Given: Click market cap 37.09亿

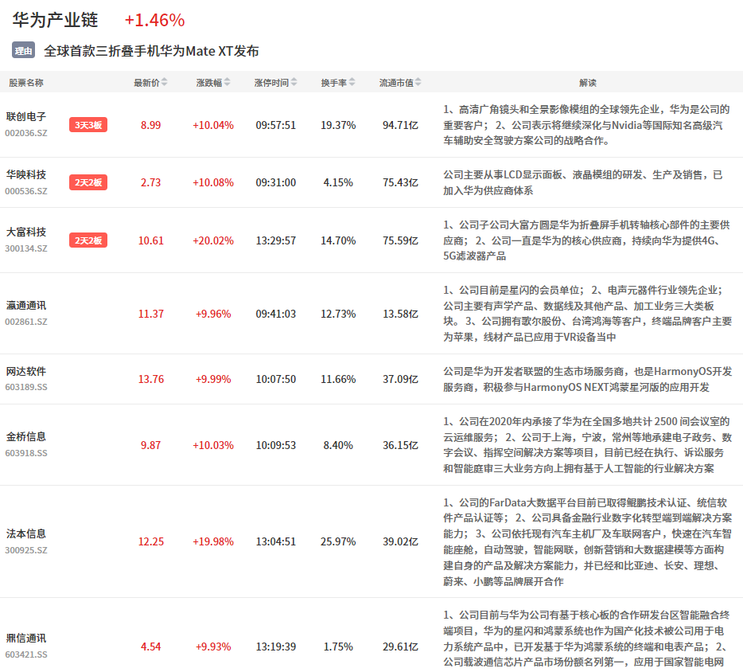Looking at the screenshot, I should coord(400,379).
